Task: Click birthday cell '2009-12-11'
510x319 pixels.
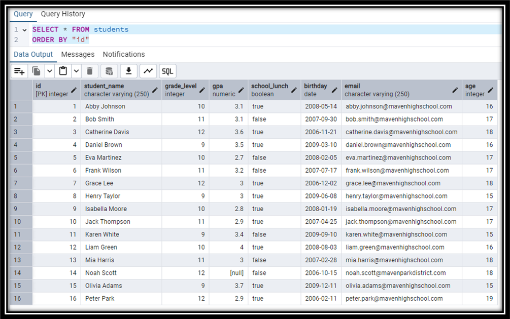Action: point(321,286)
